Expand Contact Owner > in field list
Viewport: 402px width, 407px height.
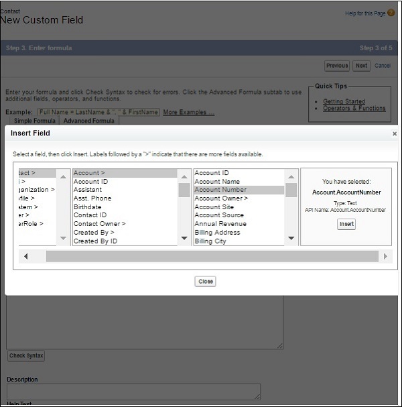click(x=100, y=224)
